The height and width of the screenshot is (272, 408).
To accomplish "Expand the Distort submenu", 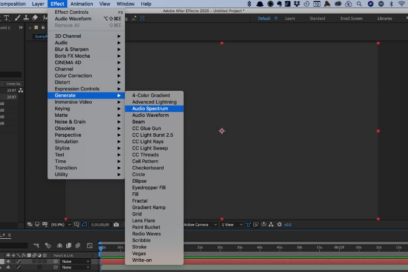I will [x=86, y=82].
